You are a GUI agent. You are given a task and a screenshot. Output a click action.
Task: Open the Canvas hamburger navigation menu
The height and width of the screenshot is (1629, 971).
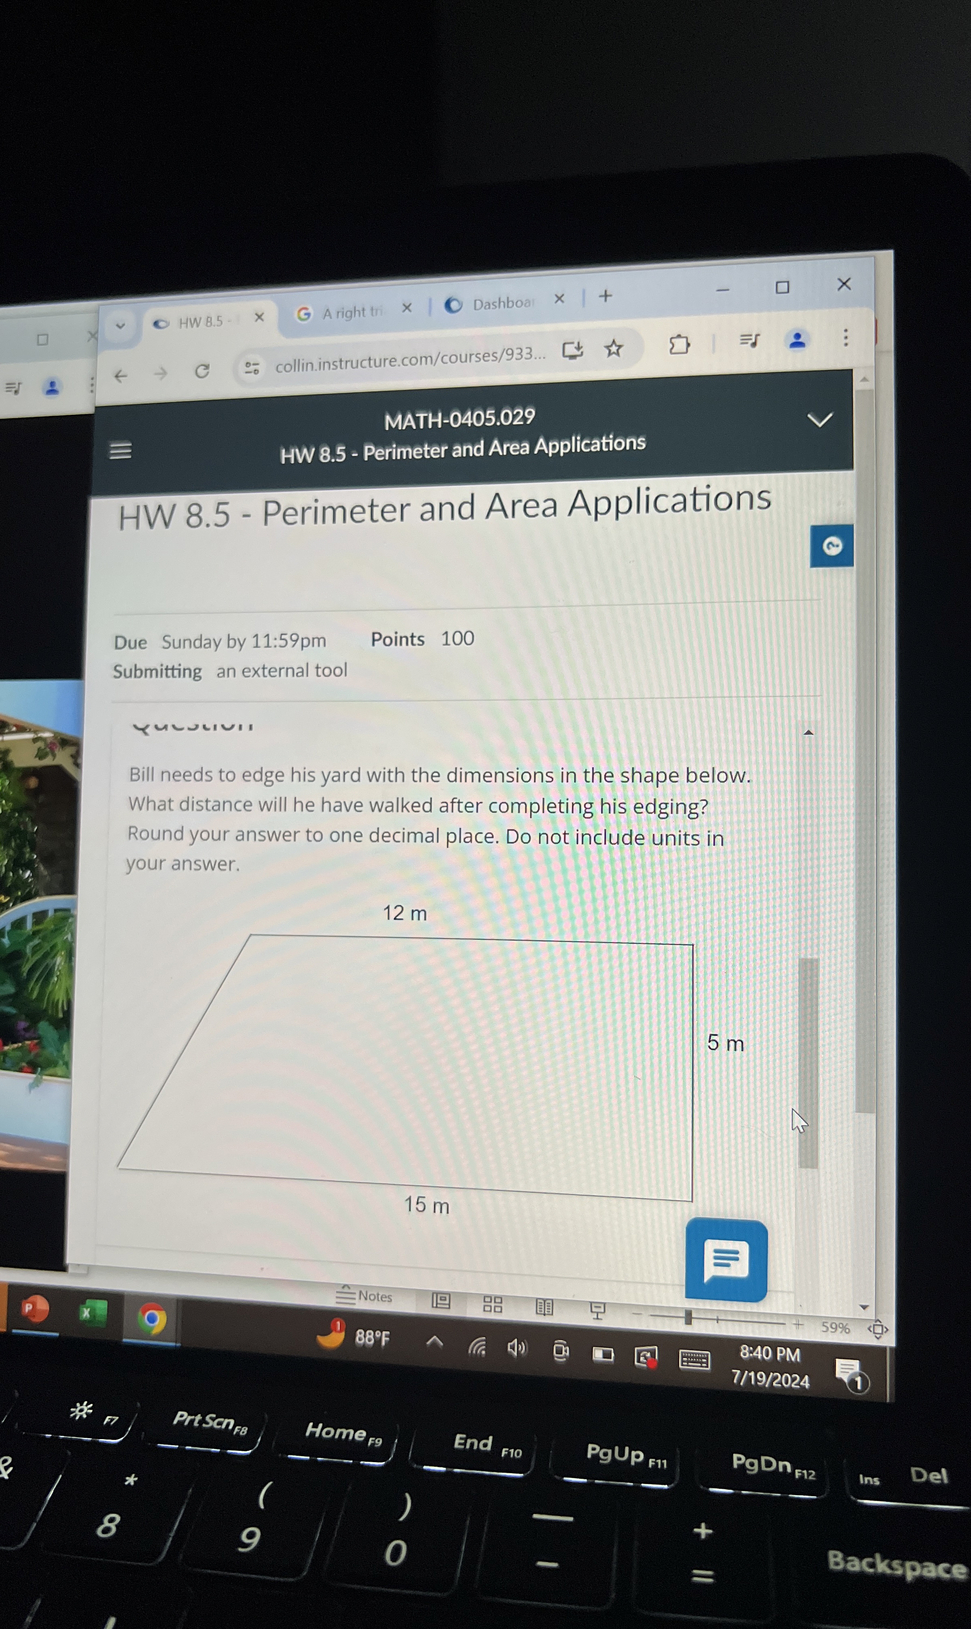(x=120, y=450)
